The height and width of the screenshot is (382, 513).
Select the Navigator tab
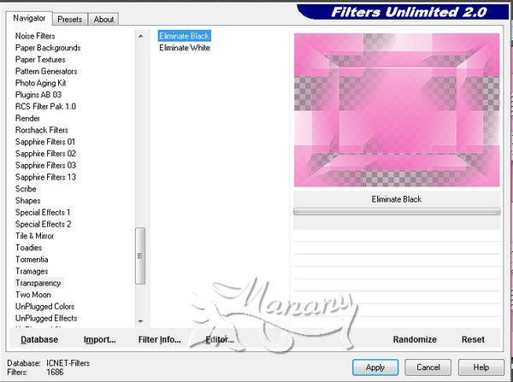29,18
